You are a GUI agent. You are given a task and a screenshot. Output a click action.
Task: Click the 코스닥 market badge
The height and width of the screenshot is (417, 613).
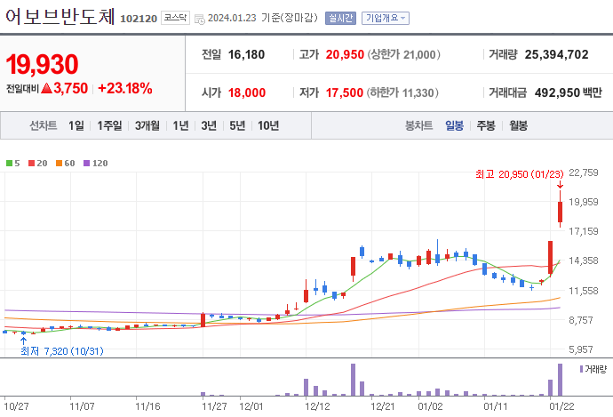coord(175,18)
